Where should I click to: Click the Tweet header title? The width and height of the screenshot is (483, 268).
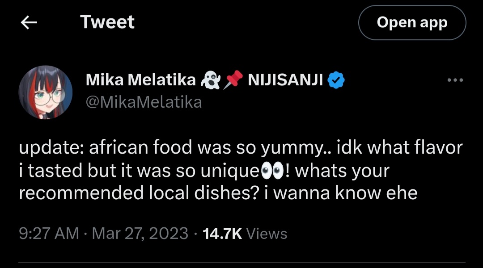(107, 22)
